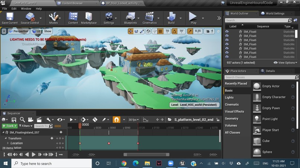Click the Play toolbar icon
The width and height of the screenshot is (300, 168).
click(193, 18)
